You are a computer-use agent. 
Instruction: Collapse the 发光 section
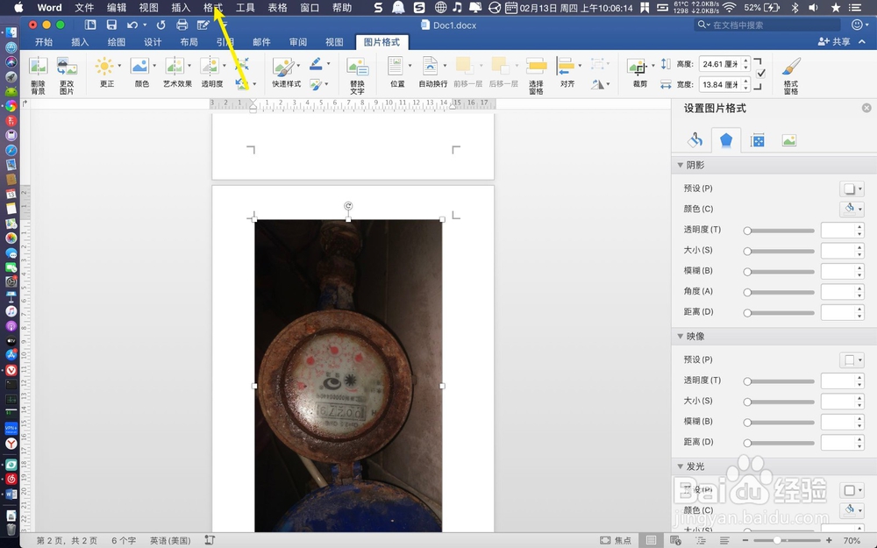[x=681, y=466]
